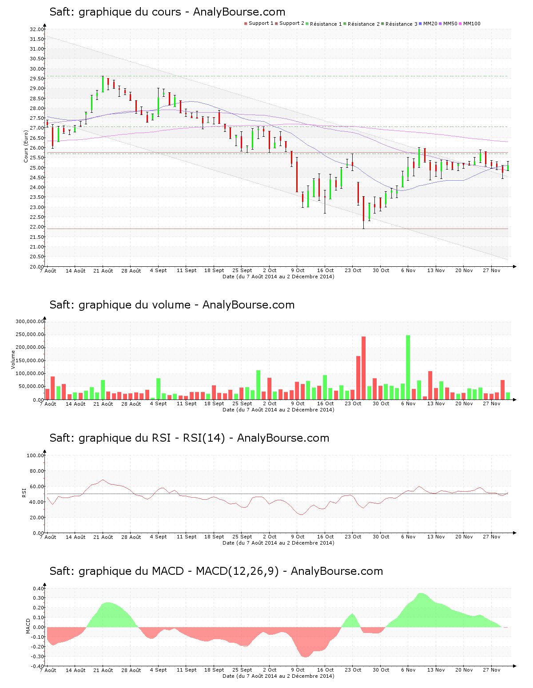
Task: Click the 20.00 value on RSI axis
Action: [37, 518]
